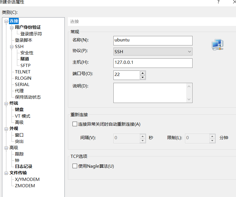The image size is (236, 197).
Task: Increase reconnect limit minutes up arrow
Action: click(x=212, y=136)
